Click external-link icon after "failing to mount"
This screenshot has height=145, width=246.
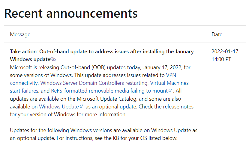tap(170, 90)
